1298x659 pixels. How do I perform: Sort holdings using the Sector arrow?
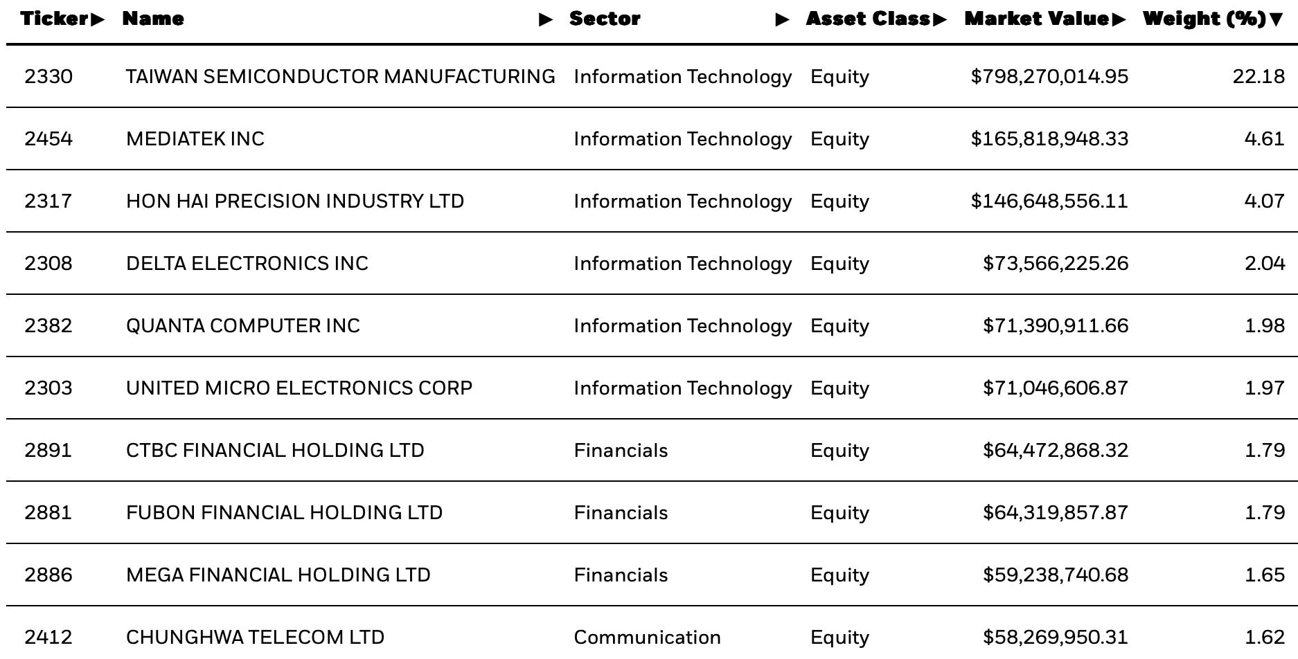pyautogui.click(x=783, y=19)
